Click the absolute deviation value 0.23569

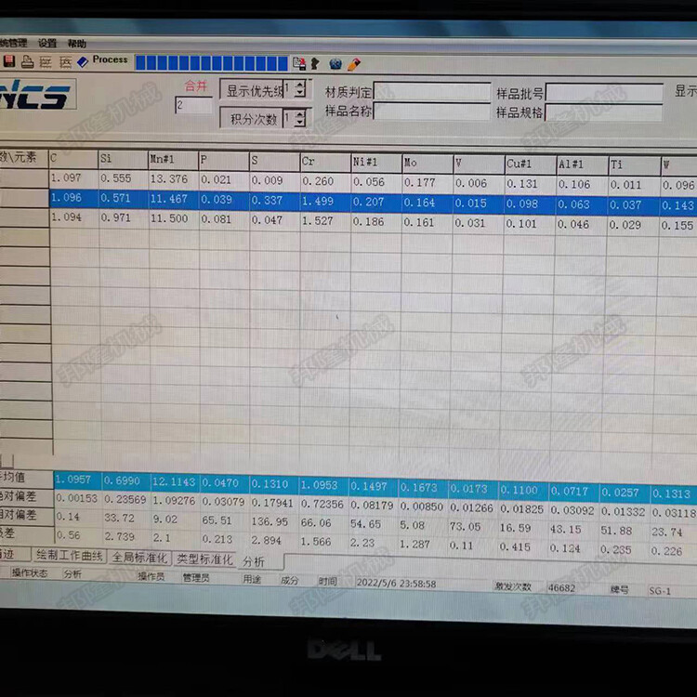point(125,500)
